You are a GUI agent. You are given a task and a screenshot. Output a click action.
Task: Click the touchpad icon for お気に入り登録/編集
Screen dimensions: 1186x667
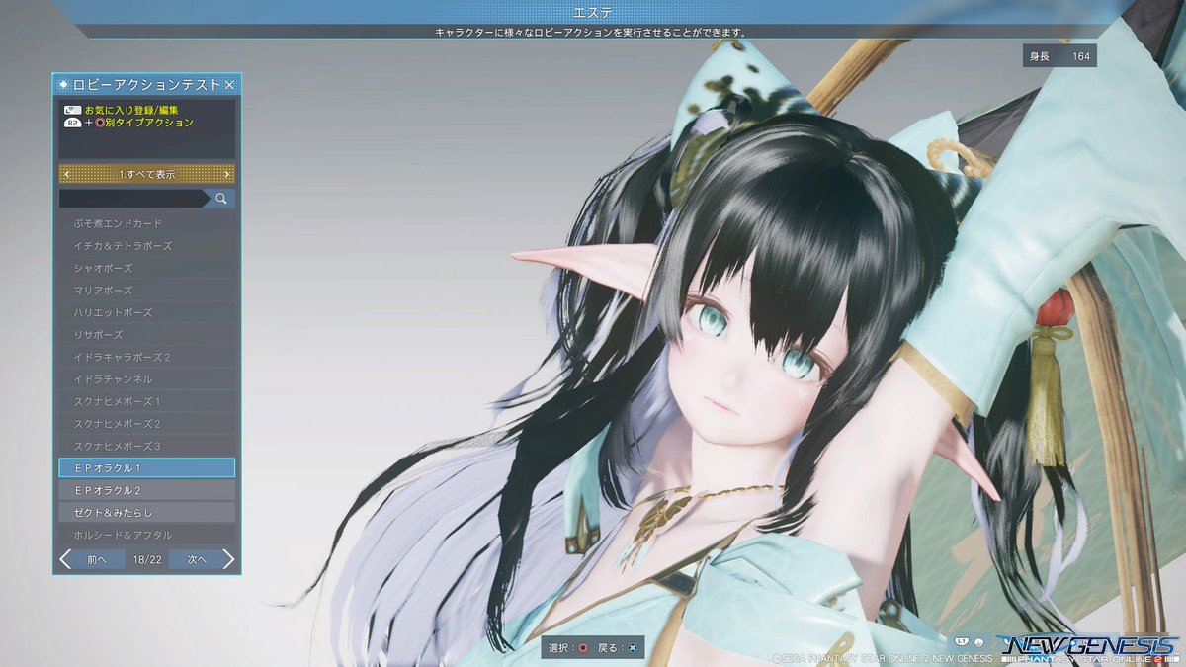click(72, 110)
